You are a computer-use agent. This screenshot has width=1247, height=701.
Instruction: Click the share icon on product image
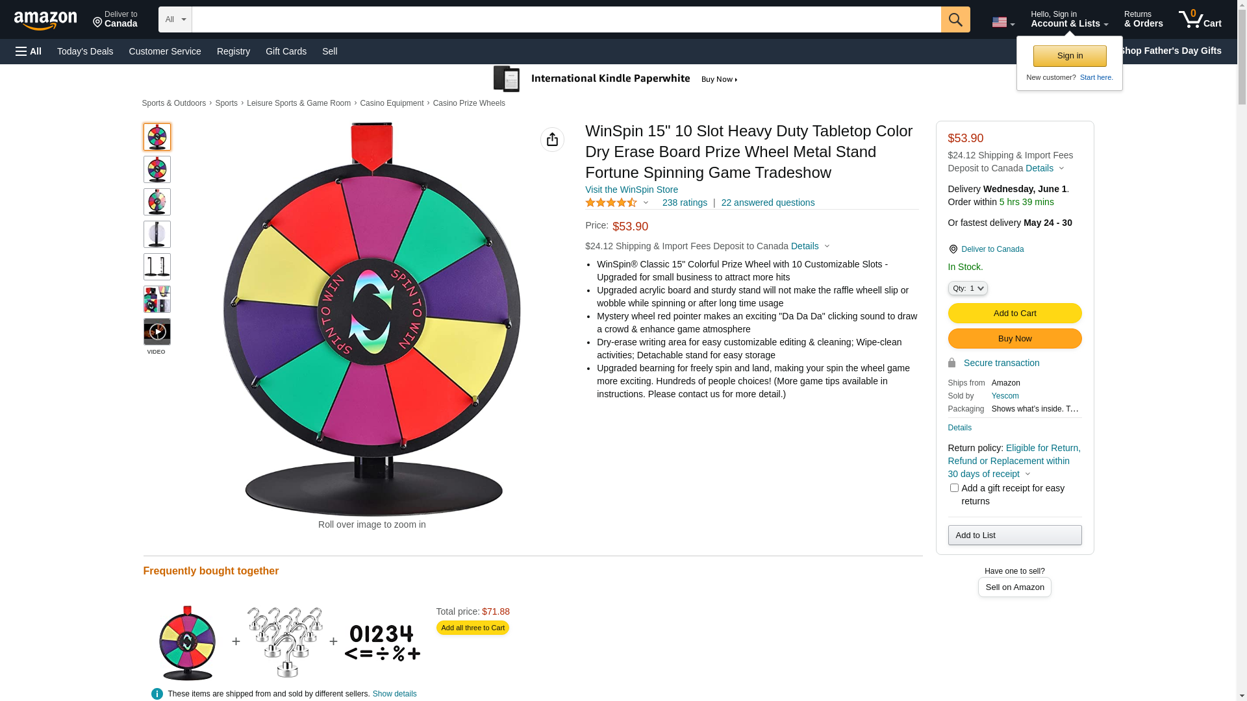coord(552,140)
